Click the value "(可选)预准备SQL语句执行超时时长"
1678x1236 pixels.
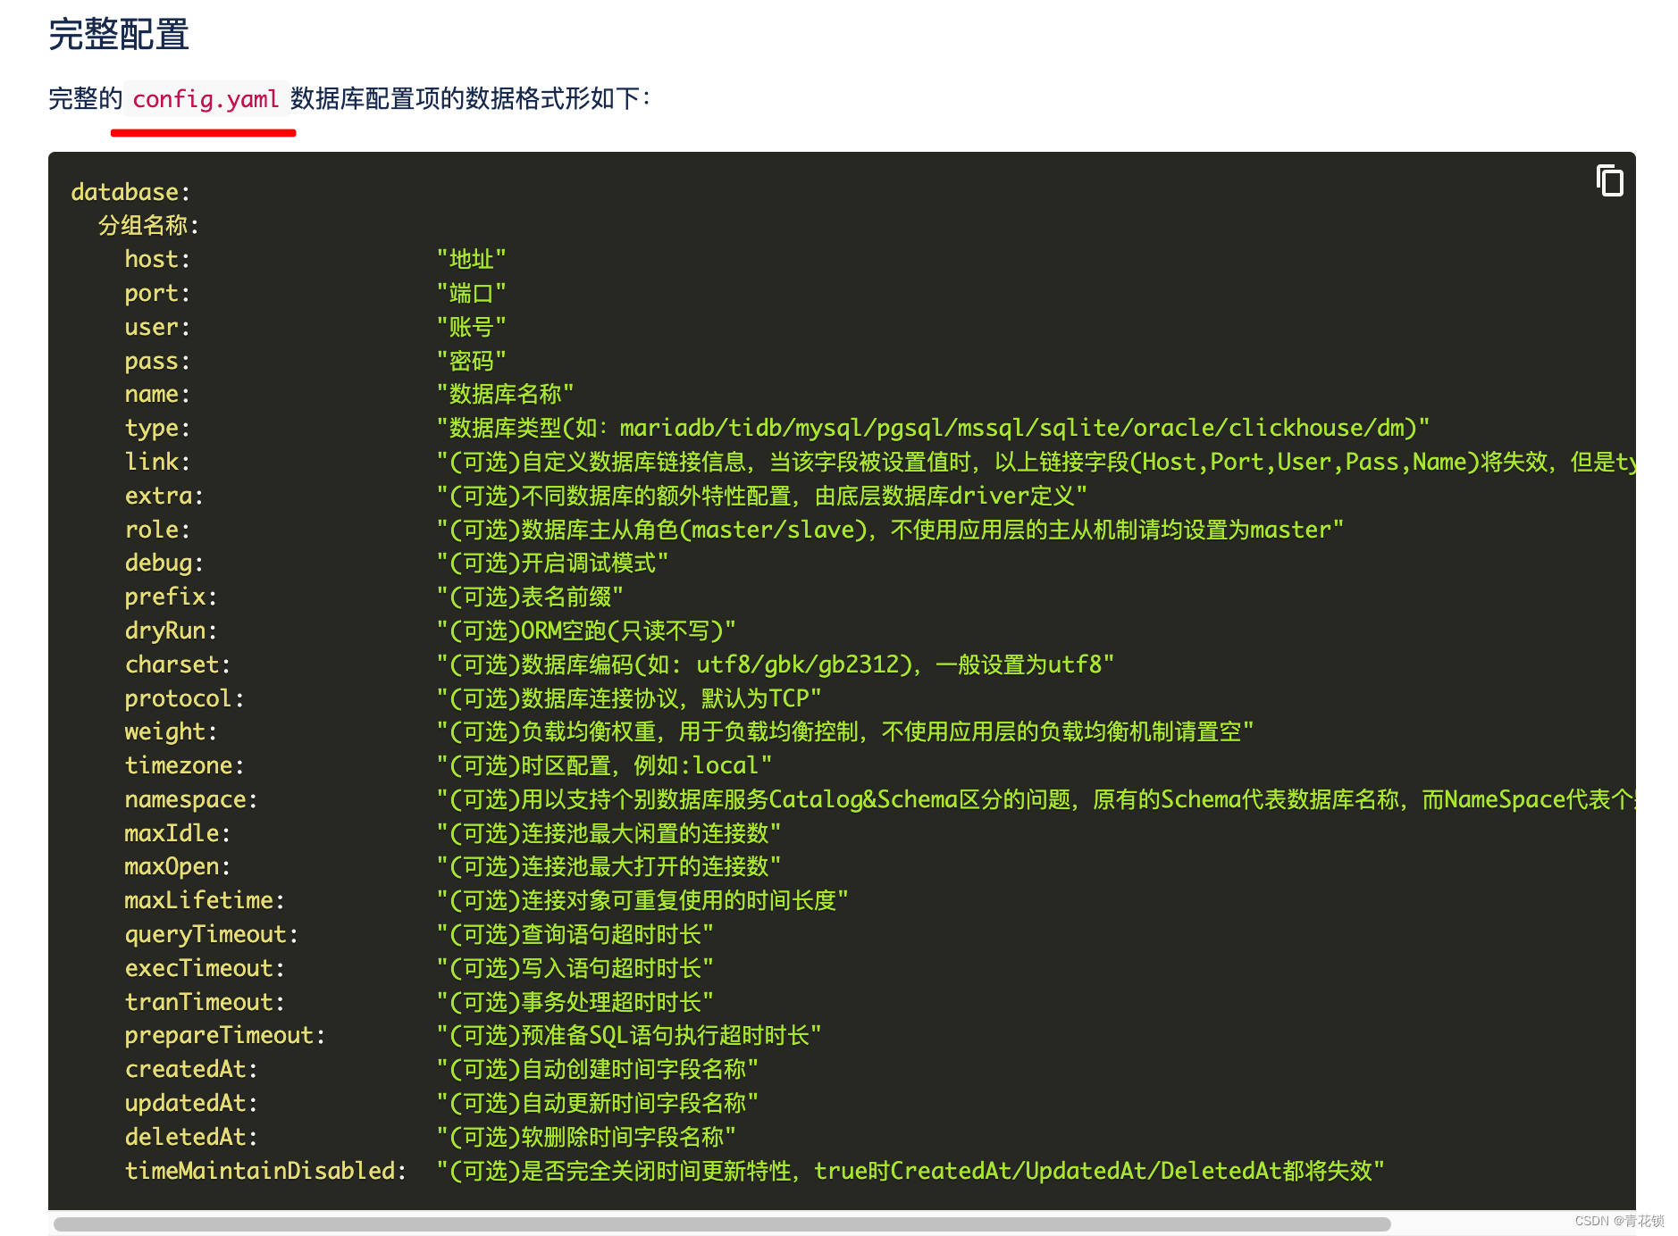point(629,1035)
